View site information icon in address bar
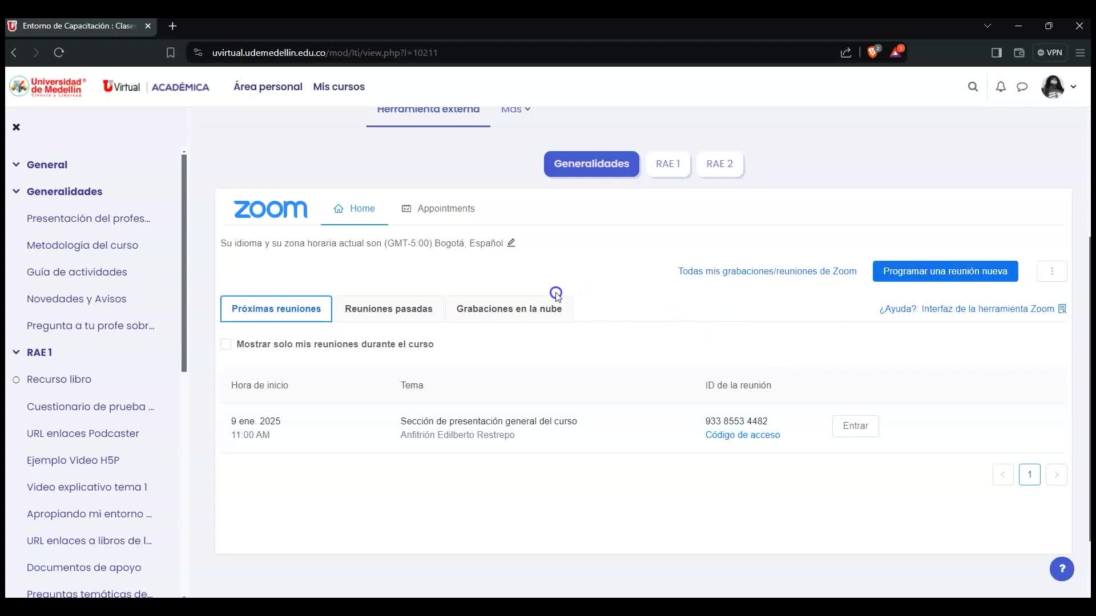Image resolution: width=1096 pixels, height=616 pixels. click(x=198, y=52)
